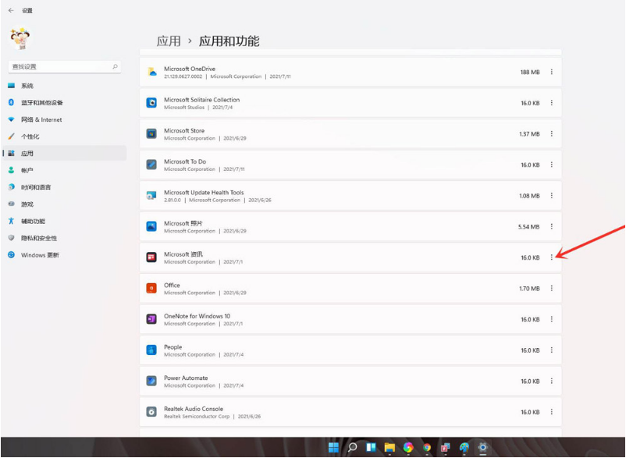Open more options for Power Automate

tap(551, 381)
